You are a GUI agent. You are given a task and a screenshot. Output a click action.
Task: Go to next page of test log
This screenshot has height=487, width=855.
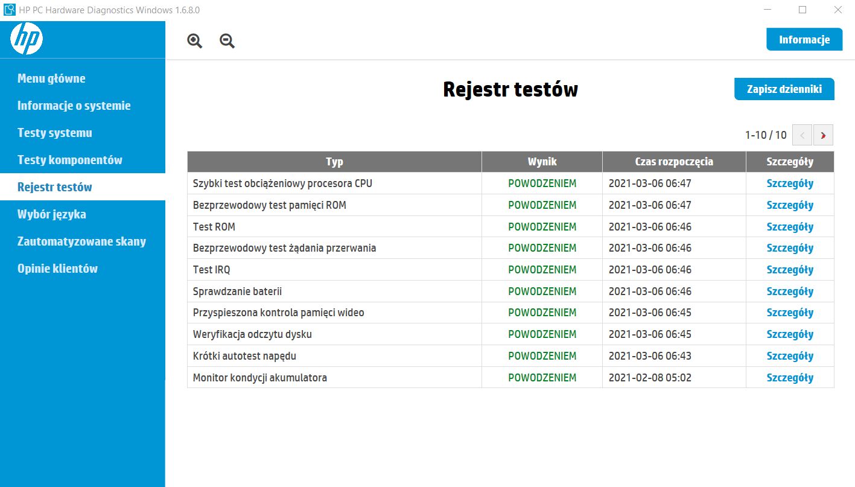point(823,135)
